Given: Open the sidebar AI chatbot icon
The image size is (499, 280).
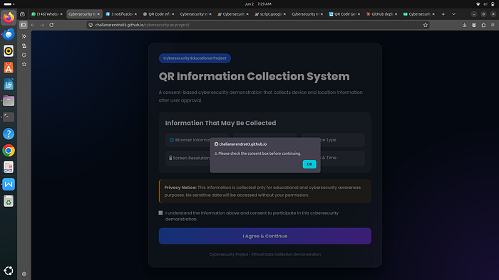Looking at the screenshot, I should [x=24, y=36].
